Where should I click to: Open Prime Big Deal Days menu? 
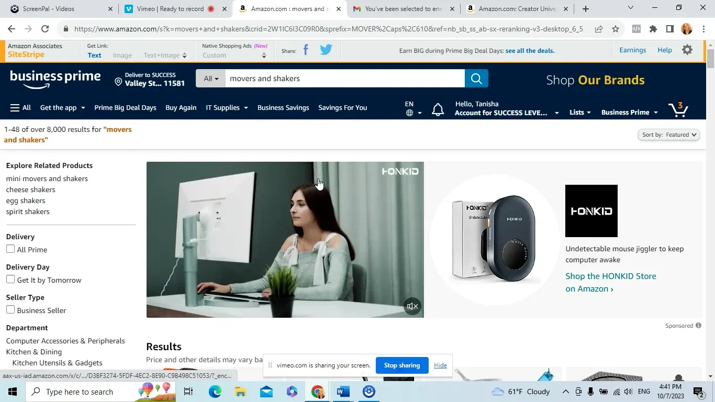coord(125,108)
